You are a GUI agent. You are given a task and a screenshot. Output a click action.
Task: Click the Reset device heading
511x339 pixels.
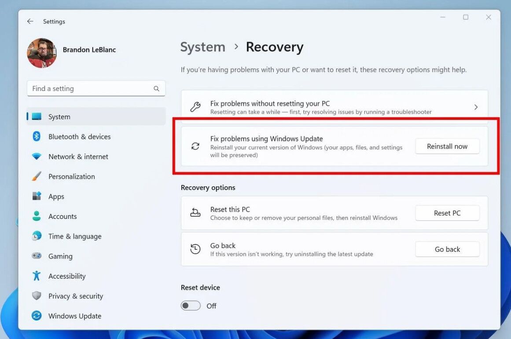click(200, 288)
